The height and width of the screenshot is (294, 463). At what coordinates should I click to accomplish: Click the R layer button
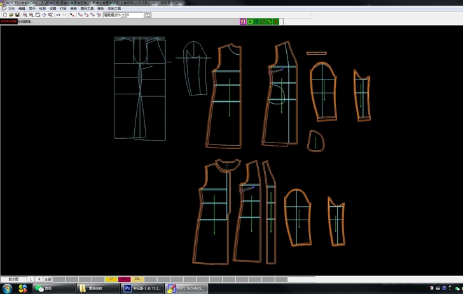click(x=39, y=279)
